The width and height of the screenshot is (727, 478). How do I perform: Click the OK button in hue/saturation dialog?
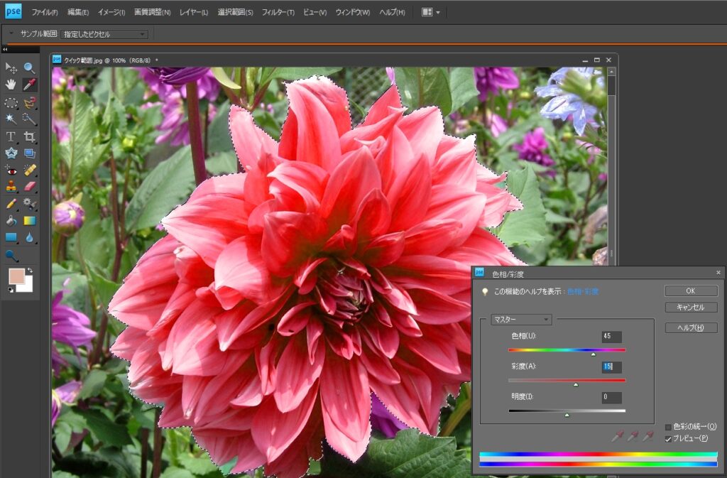point(690,290)
